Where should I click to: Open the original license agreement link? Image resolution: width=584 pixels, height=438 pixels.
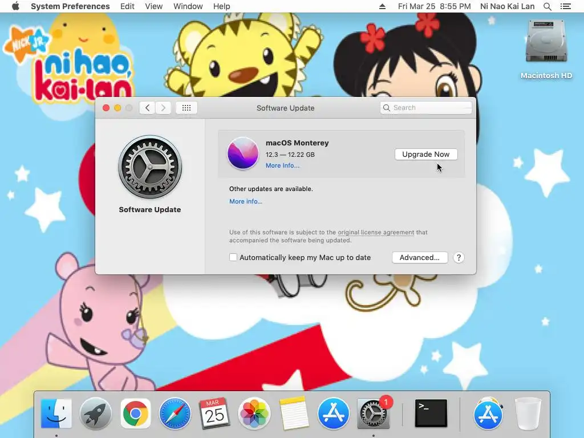(376, 232)
